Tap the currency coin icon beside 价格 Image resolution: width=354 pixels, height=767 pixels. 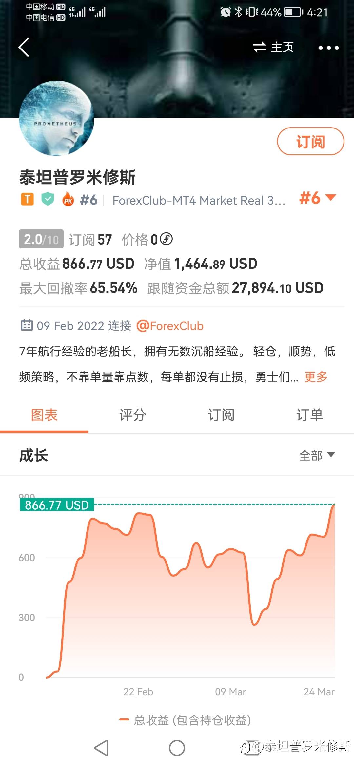[x=167, y=239]
